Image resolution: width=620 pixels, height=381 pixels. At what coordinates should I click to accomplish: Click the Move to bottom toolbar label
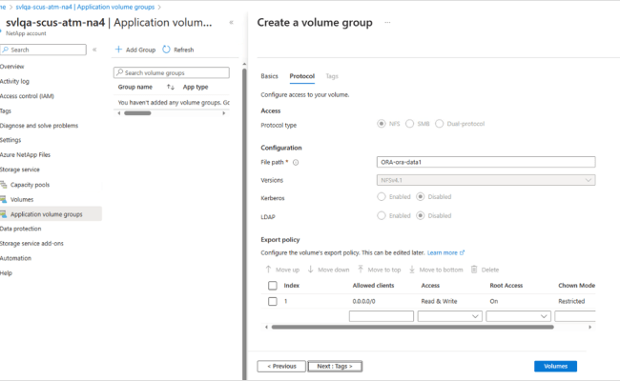tap(441, 270)
